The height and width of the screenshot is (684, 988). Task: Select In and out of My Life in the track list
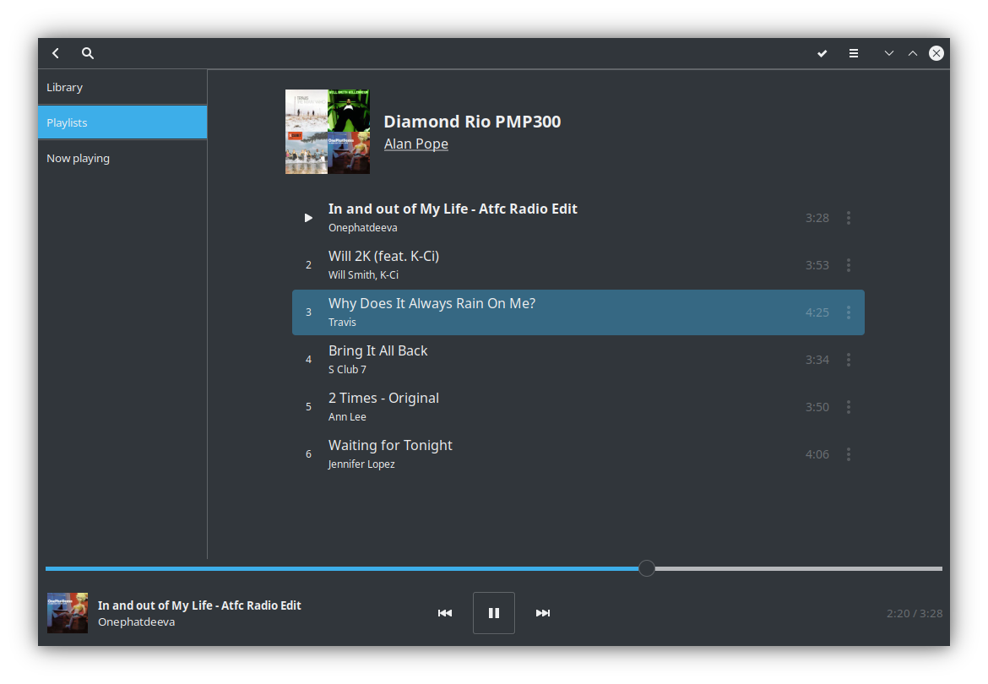coord(578,218)
